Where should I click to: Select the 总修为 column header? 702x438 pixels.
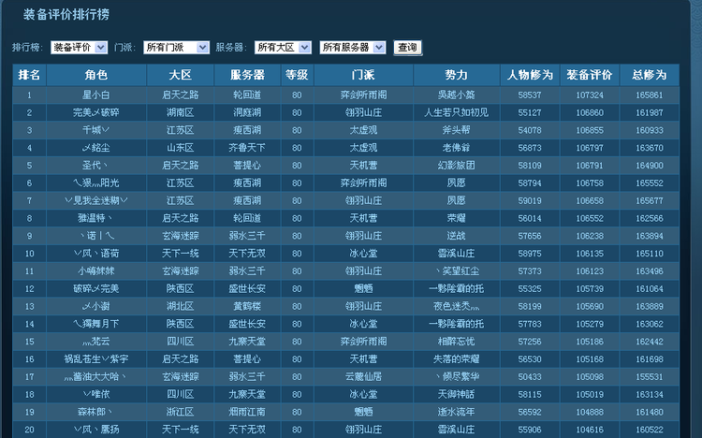click(649, 75)
